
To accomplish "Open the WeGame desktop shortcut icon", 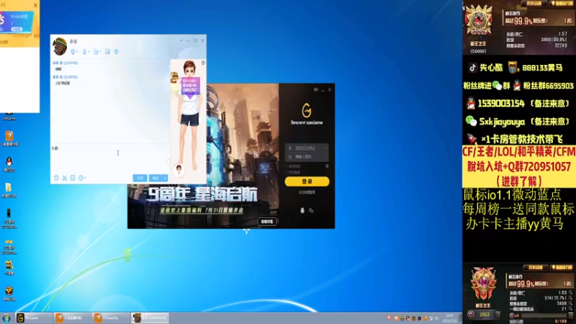I will pos(9,116).
